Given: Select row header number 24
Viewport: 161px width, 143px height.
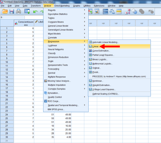Looking at the screenshot, I should click(7, 114).
